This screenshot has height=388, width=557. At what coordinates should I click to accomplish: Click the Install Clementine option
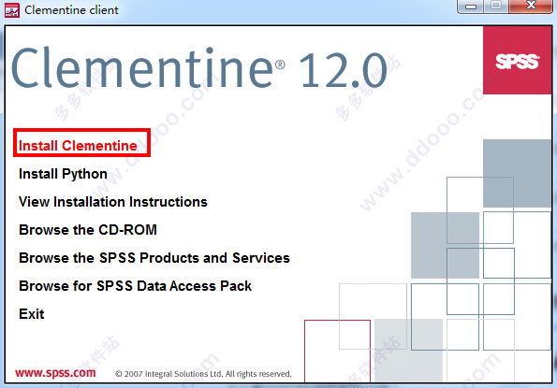(78, 146)
